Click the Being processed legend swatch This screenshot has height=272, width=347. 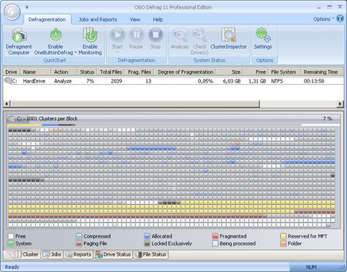tap(216, 244)
